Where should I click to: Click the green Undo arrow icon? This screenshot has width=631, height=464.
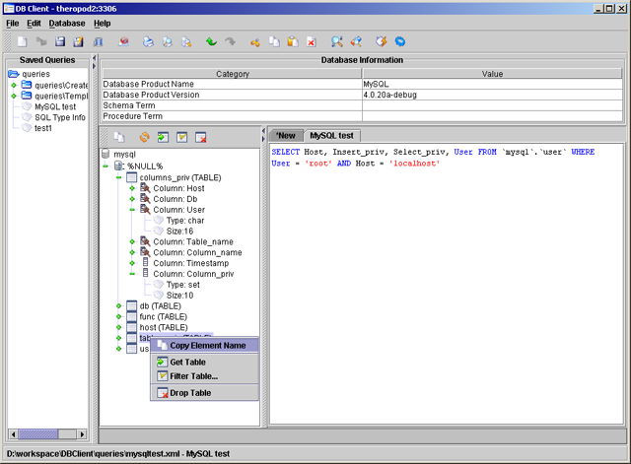click(211, 41)
